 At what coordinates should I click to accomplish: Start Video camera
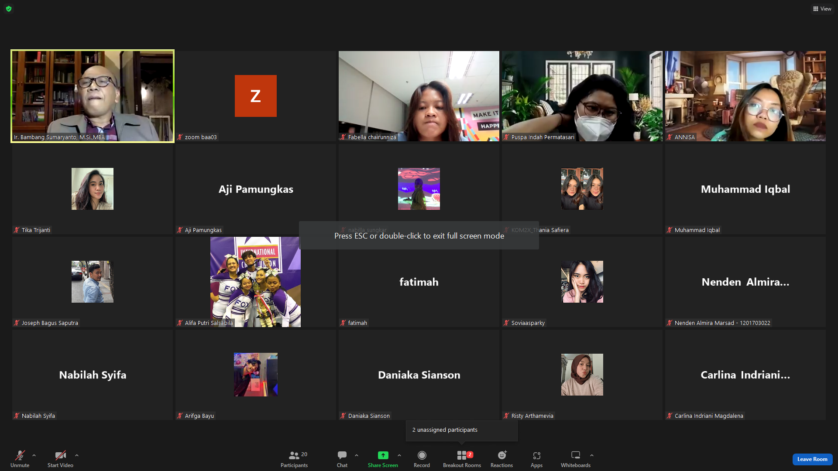60,459
